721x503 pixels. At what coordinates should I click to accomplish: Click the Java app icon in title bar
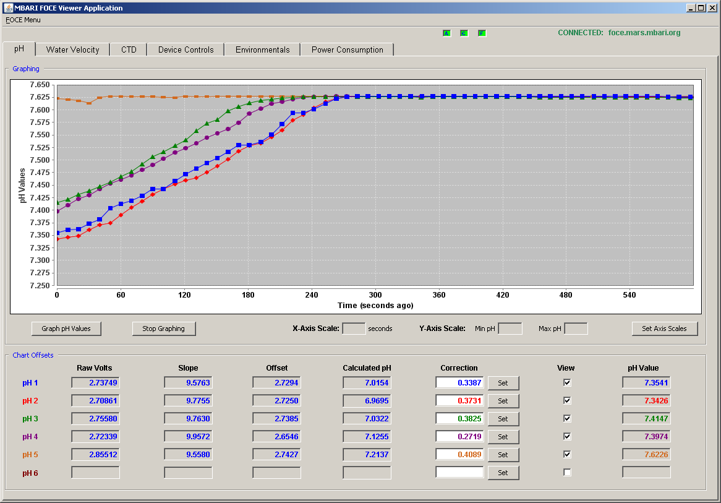(8, 8)
